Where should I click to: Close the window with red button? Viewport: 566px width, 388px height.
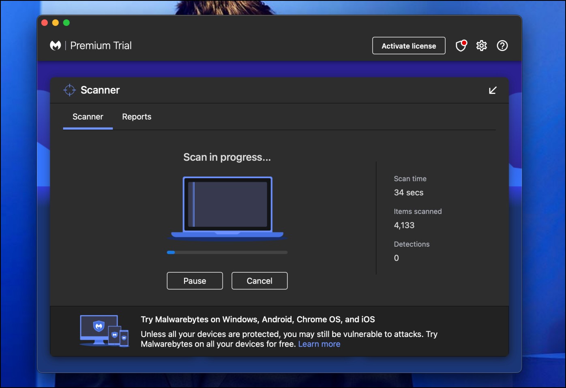(45, 23)
